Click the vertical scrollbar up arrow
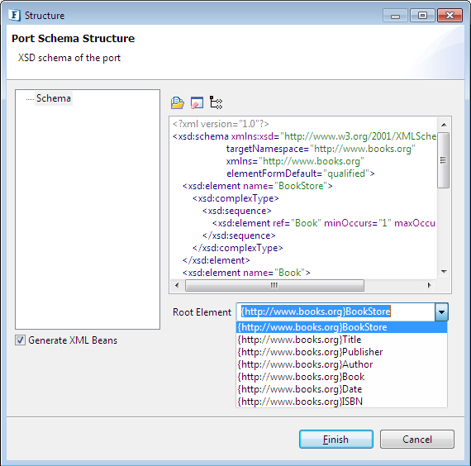The image size is (471, 466). (x=444, y=125)
